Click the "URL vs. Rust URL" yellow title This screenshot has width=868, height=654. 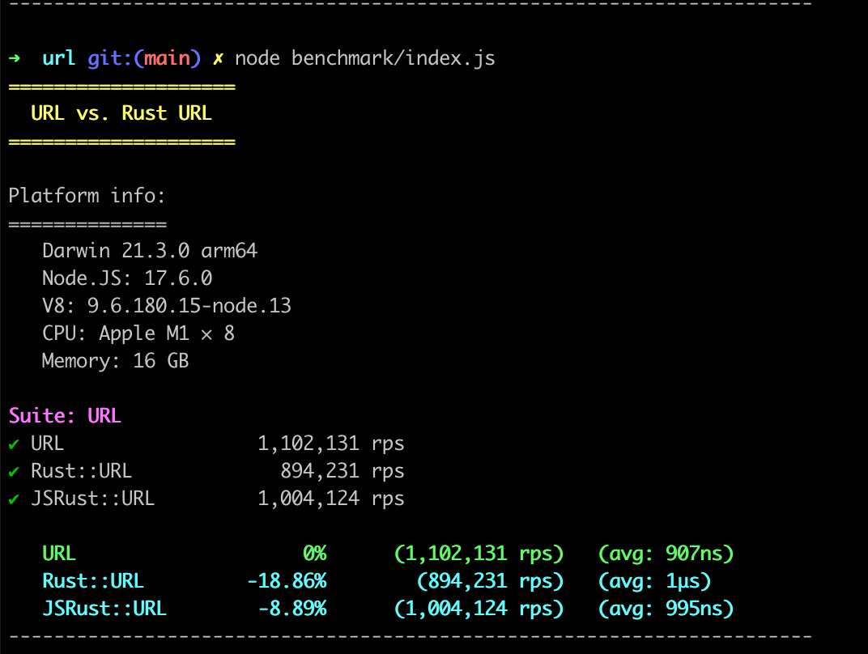(121, 113)
